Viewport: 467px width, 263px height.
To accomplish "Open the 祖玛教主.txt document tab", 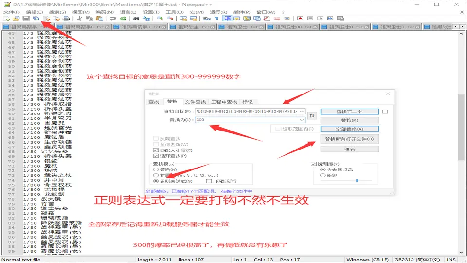I will coord(193,27).
